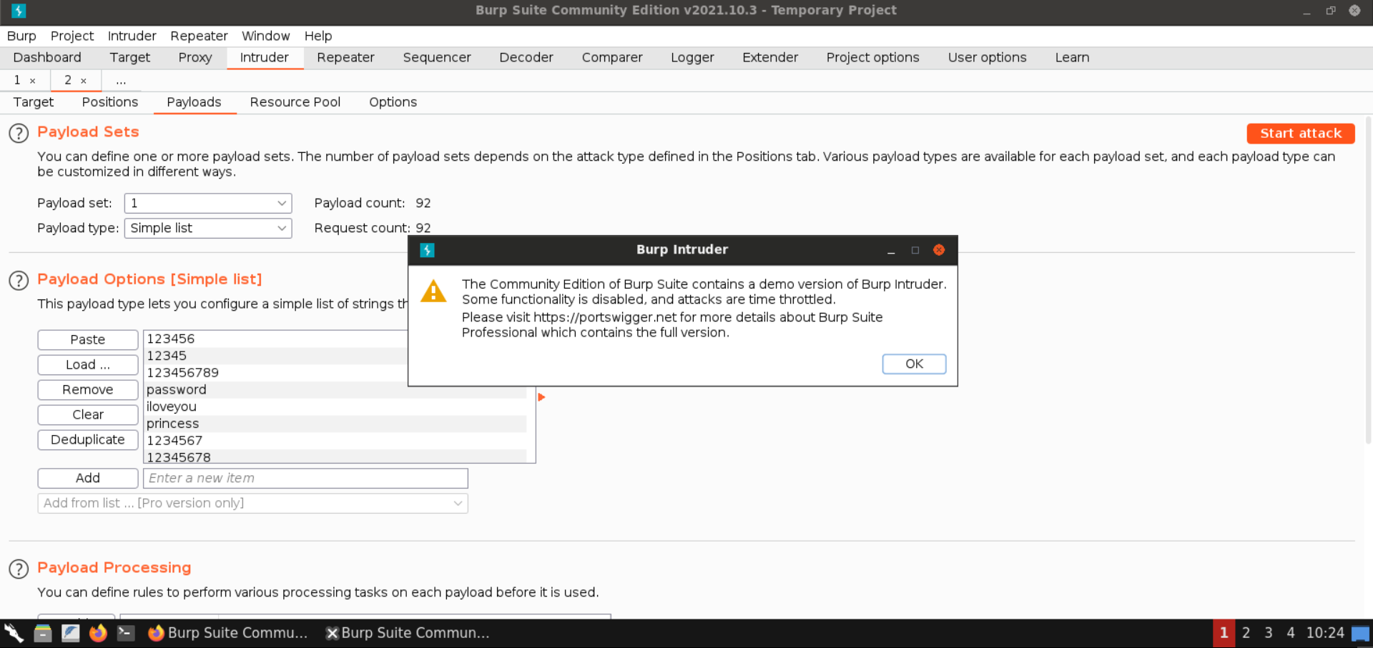Open the Intruder menu in menu bar
1373x648 pixels.
pyautogui.click(x=132, y=36)
